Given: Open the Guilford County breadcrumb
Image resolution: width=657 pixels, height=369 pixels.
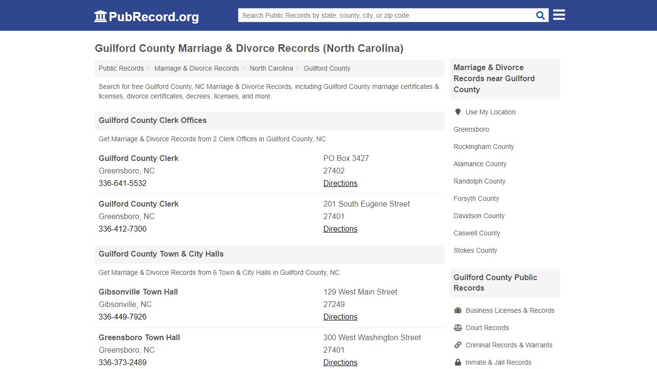Looking at the screenshot, I should (x=327, y=68).
